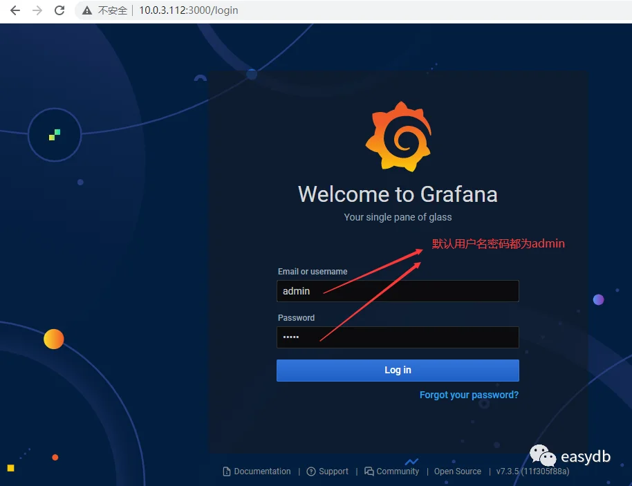
Task: Click the Support question-mark icon
Action: click(x=311, y=471)
